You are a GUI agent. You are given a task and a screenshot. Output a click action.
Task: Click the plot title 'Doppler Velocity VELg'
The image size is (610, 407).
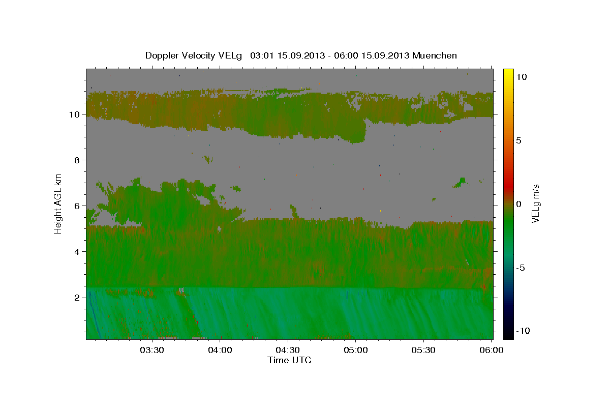(194, 55)
